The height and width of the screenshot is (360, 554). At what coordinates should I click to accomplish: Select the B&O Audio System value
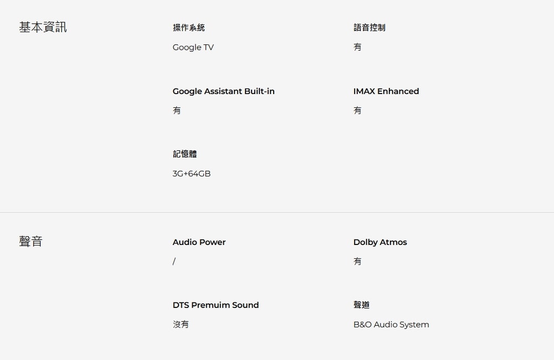point(391,325)
